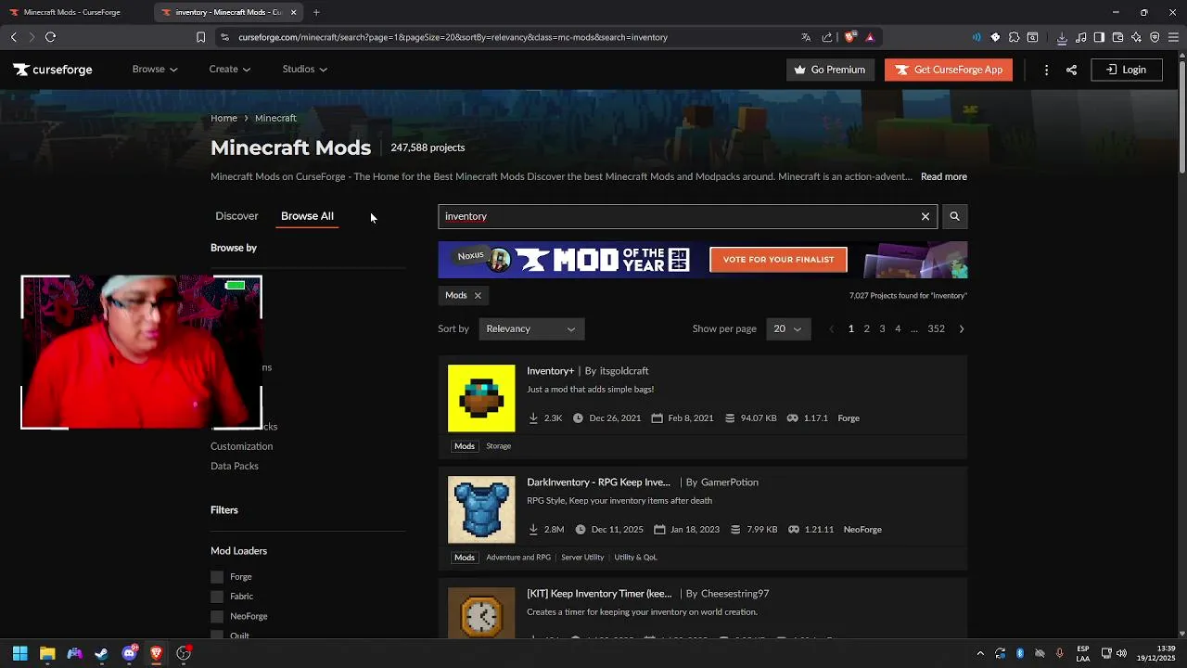1187x668 pixels.
Task: Open author GamerPotion profile link
Action: pyautogui.click(x=730, y=482)
